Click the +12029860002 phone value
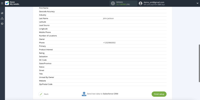 (x=109, y=43)
